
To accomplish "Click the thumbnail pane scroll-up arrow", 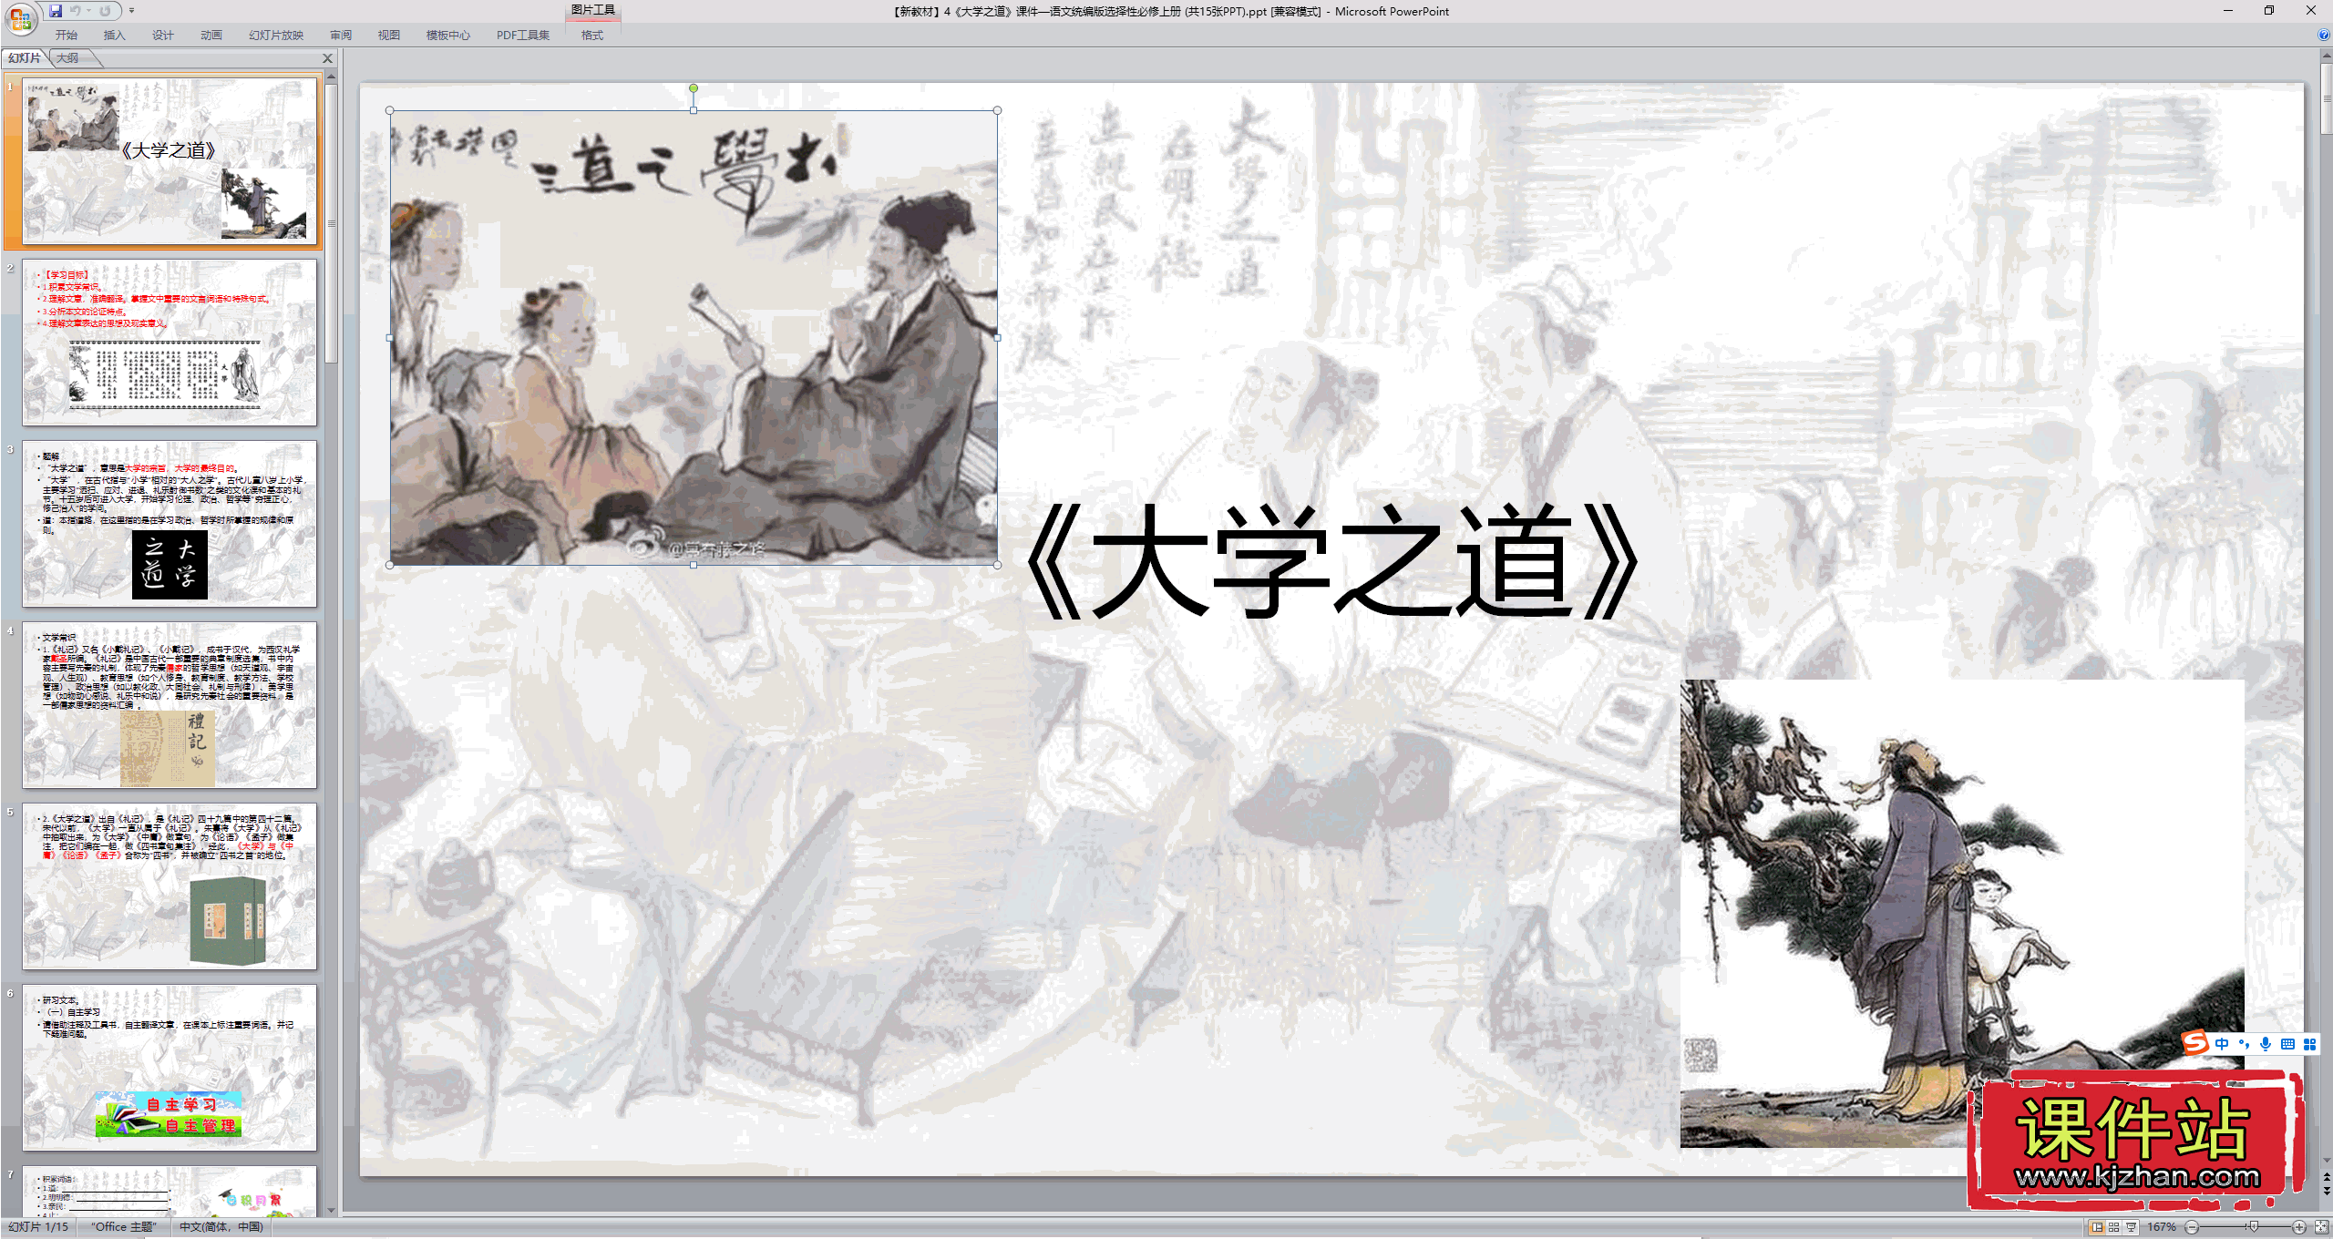I will [x=331, y=76].
